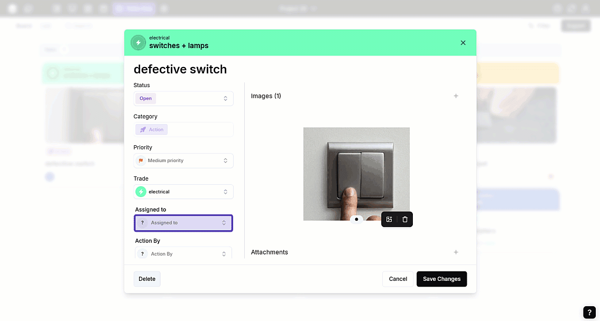
Task: Click the switches + lamps header text
Action: coord(179,46)
